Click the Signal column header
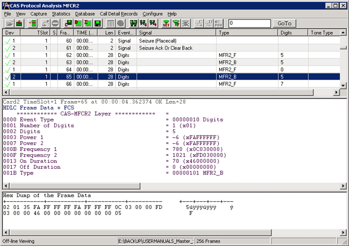Viewport: 349px width, 246px height. click(x=177, y=33)
